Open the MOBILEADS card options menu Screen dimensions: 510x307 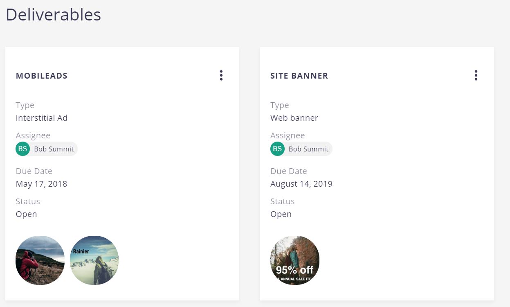[221, 75]
